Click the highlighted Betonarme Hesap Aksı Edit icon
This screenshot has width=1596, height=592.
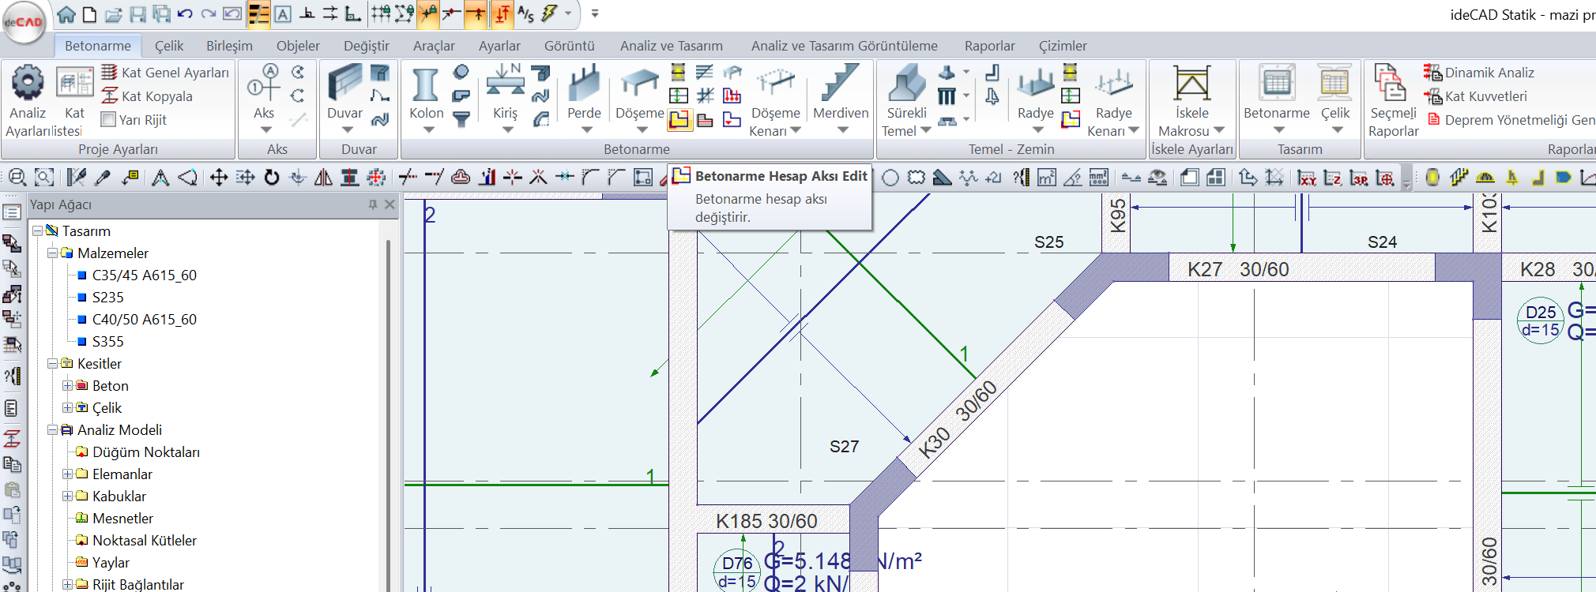click(679, 120)
